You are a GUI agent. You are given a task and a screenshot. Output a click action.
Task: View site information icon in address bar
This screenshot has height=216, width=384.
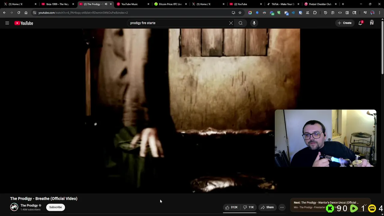[x=34, y=13]
